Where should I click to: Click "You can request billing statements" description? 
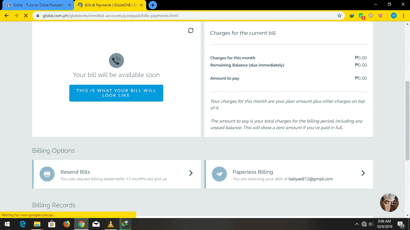click(114, 179)
